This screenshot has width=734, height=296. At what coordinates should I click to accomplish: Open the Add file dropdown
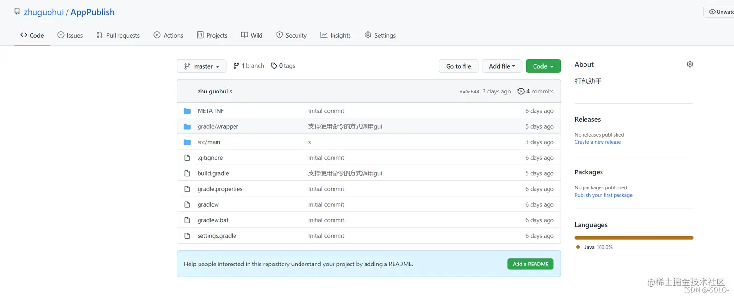pos(502,66)
